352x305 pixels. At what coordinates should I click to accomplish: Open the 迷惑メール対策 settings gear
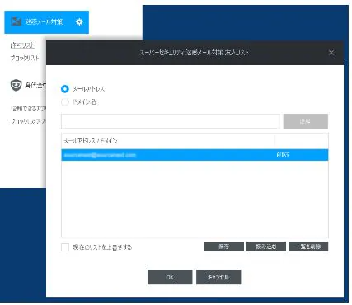coord(79,21)
